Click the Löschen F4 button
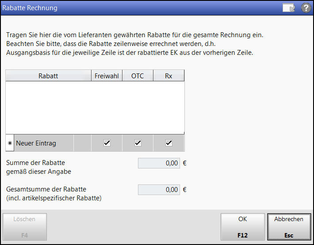 click(25, 227)
